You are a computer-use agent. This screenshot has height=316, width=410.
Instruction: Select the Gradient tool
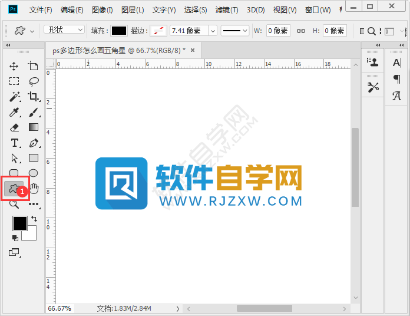point(34,127)
